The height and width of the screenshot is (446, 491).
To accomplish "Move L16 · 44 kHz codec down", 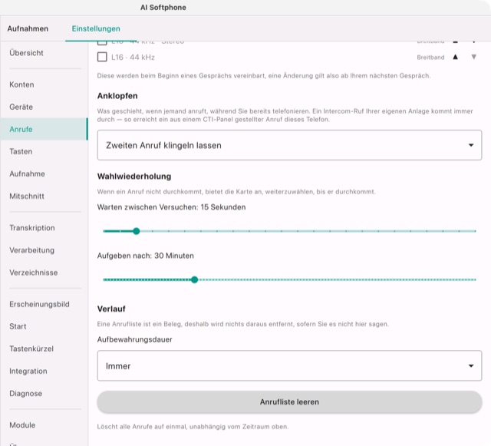I will (474, 57).
